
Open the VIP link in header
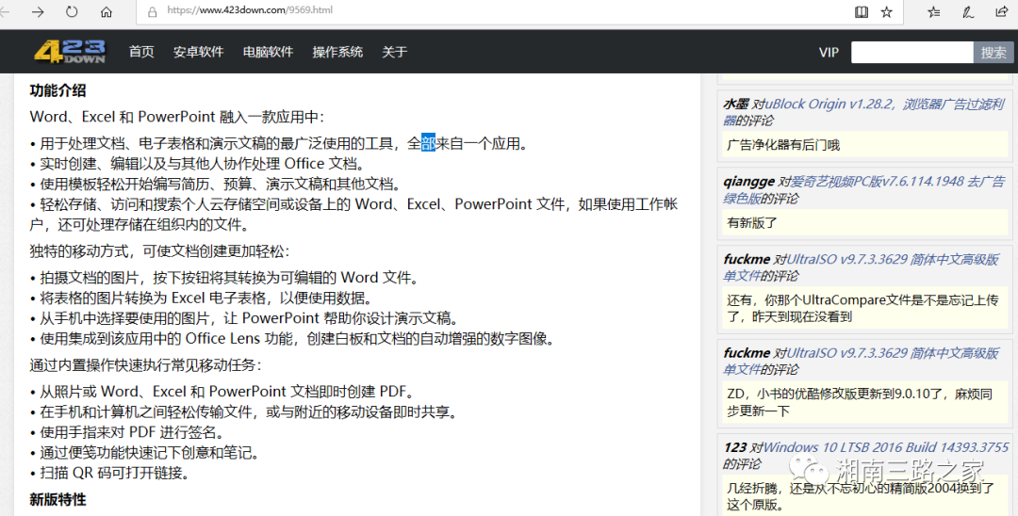click(829, 53)
